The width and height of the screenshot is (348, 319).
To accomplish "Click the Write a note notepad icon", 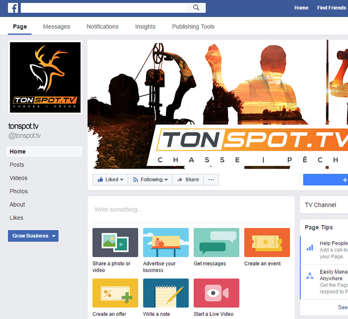I will pos(166,293).
